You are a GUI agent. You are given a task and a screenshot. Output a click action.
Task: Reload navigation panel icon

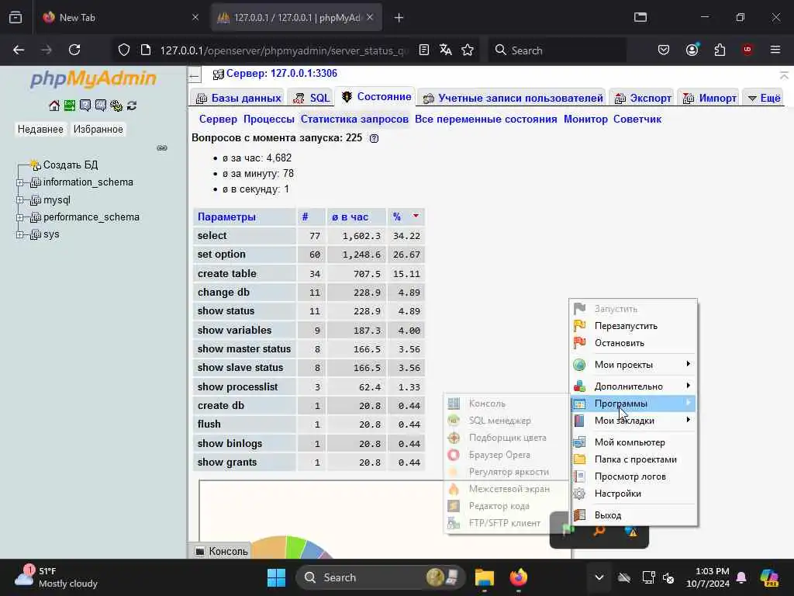tap(132, 106)
